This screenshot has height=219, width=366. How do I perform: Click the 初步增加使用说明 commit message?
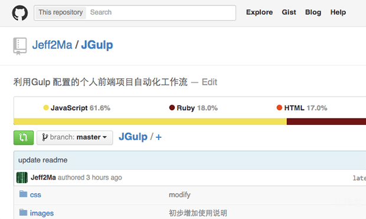click(x=198, y=213)
